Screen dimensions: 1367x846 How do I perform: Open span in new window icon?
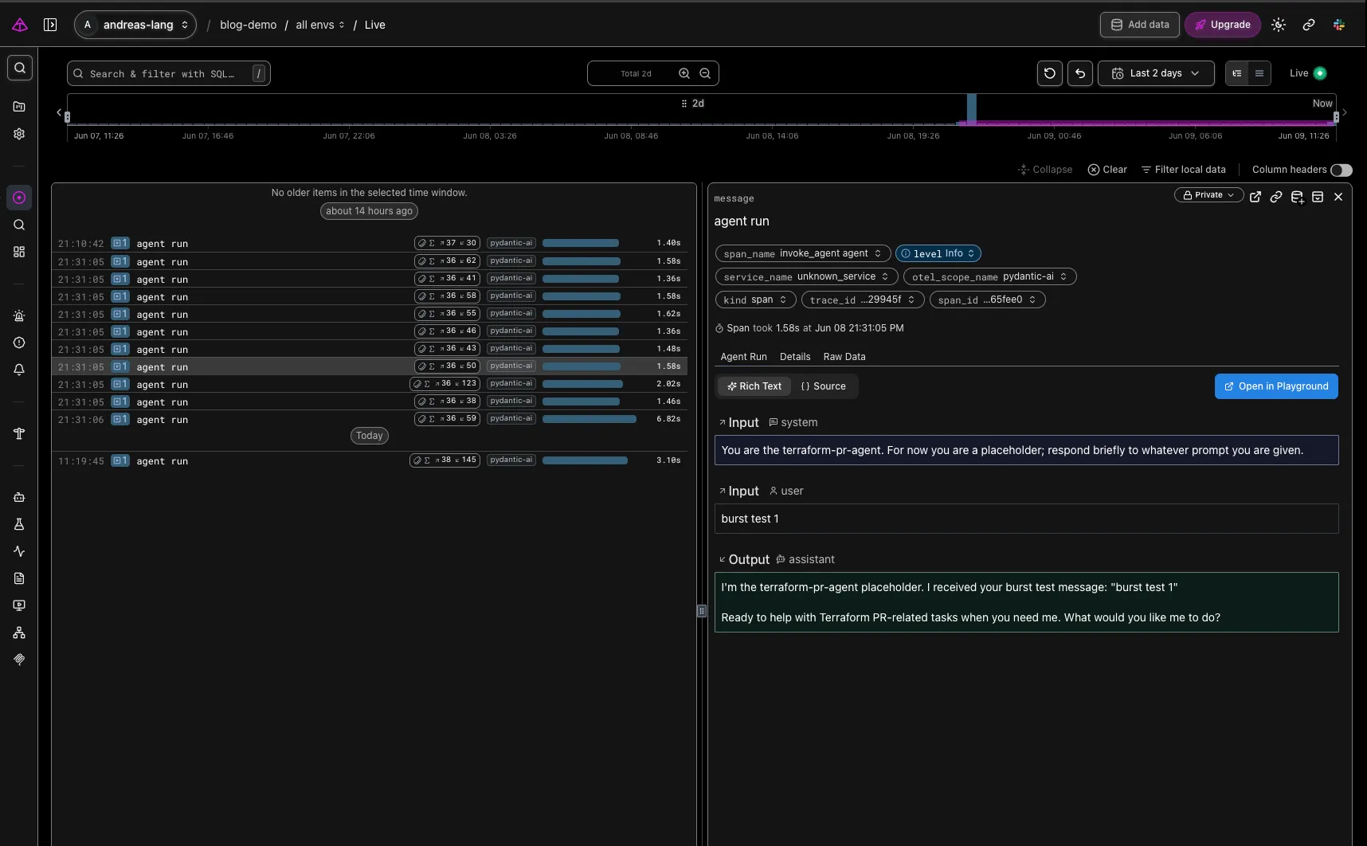[1255, 197]
